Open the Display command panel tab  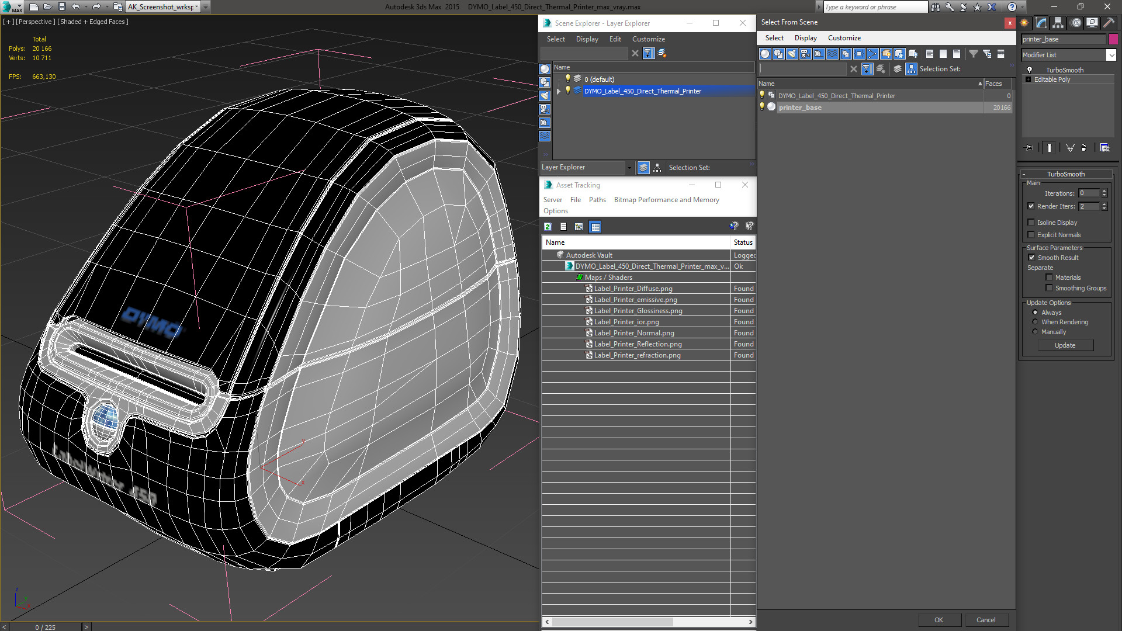1092,23
